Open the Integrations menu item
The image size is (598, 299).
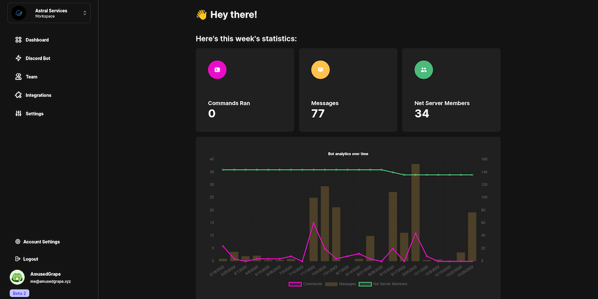tap(38, 95)
